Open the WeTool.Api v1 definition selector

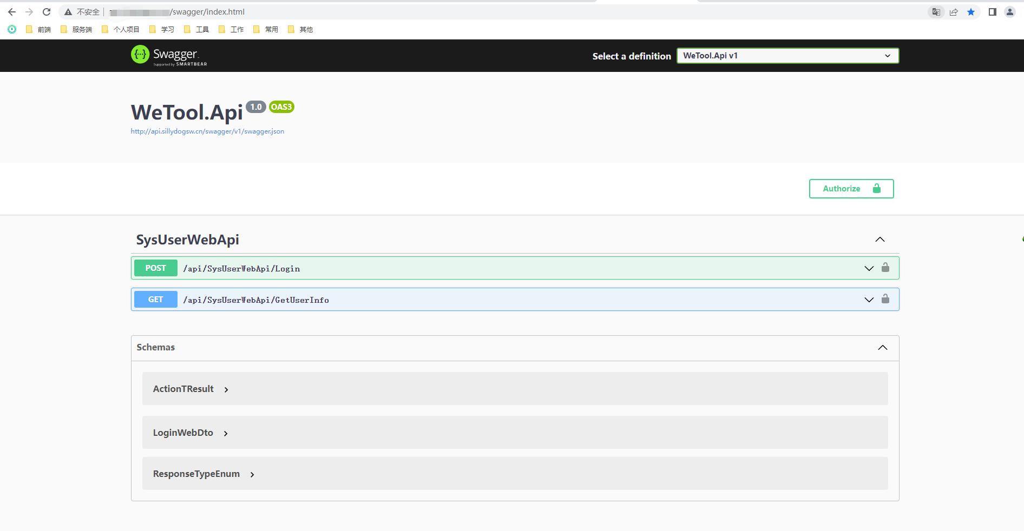point(787,55)
